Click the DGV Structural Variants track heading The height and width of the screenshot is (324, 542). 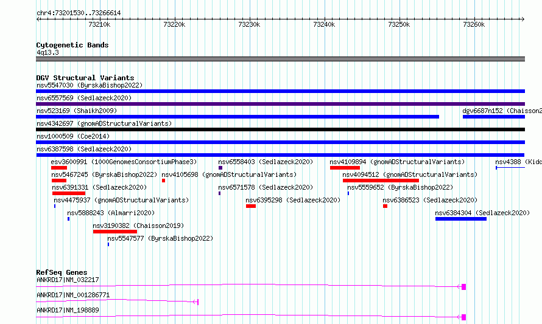(85, 78)
